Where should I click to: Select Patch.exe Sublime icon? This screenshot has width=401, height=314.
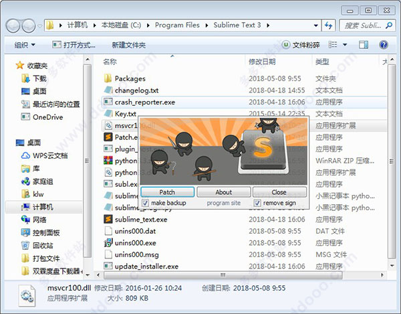point(108,137)
